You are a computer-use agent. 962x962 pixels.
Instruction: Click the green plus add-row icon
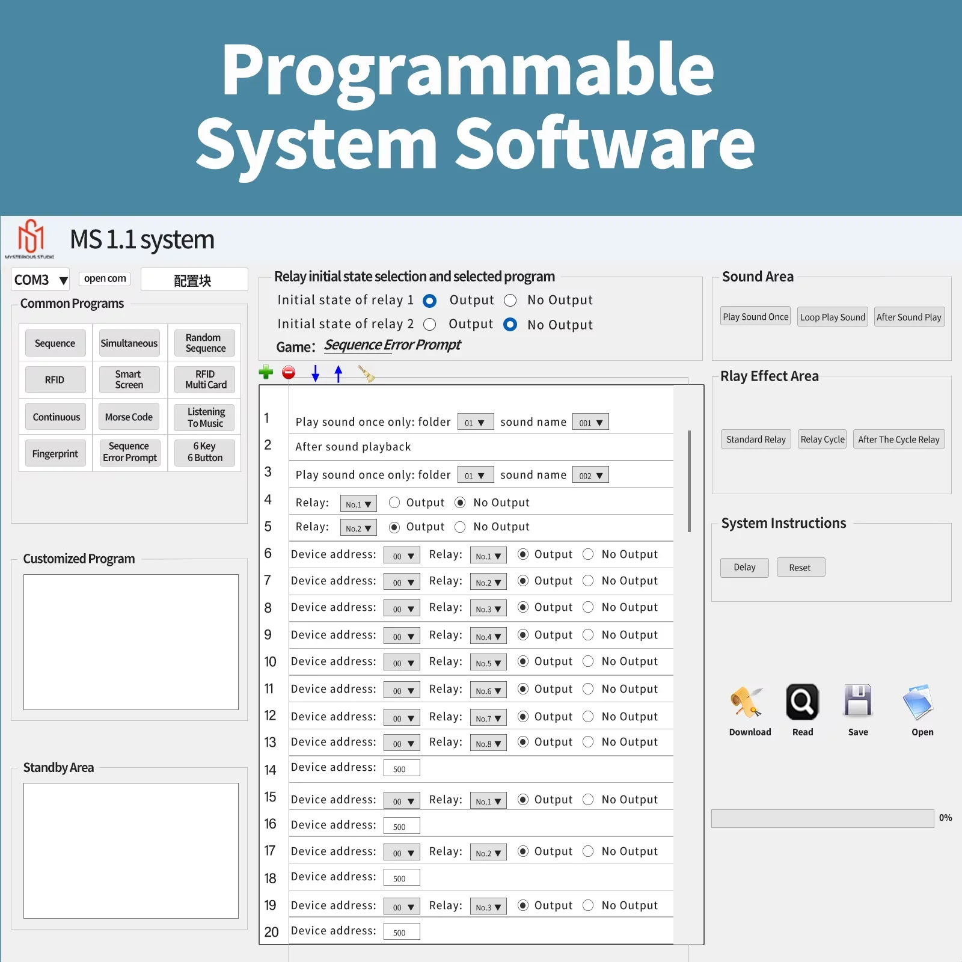[266, 373]
